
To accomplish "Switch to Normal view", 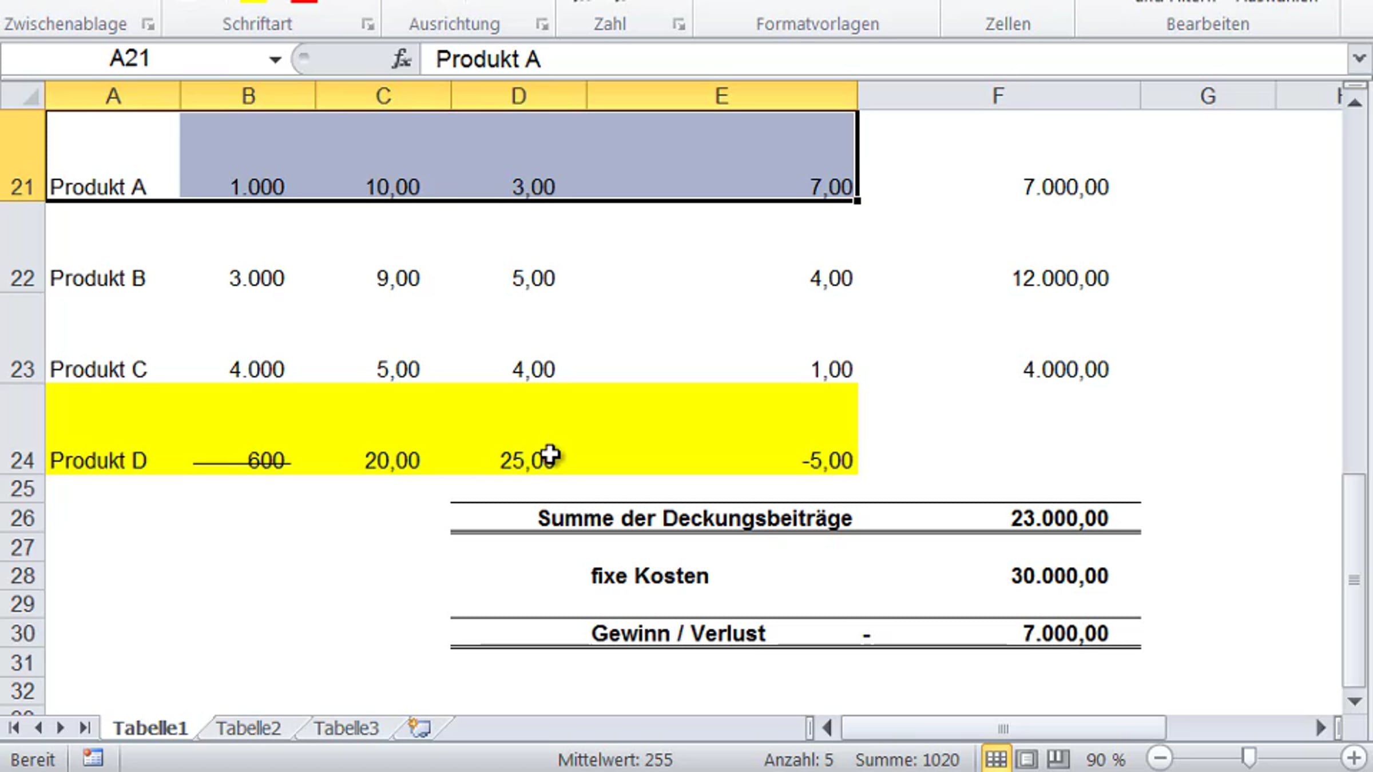I will [996, 759].
